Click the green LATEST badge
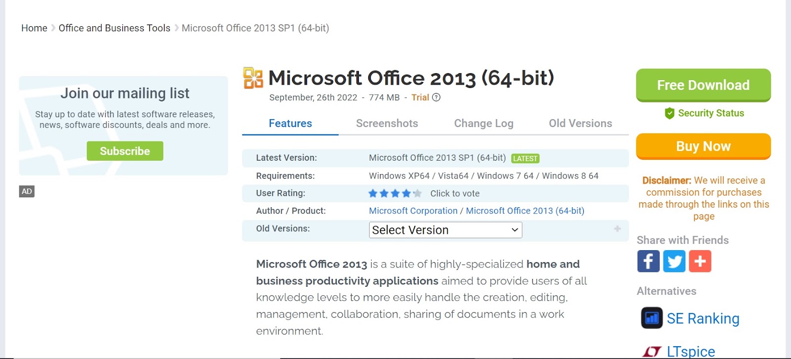Viewport: 791px width, 359px height. click(525, 158)
